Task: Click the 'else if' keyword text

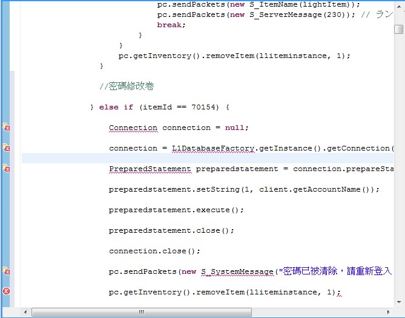Action: click(x=116, y=107)
